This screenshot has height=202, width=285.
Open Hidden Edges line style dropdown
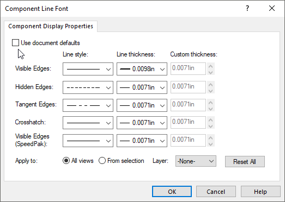(x=88, y=87)
